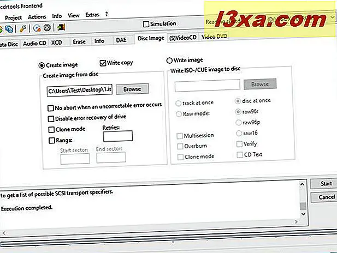Click the window's horizontal scroll left arrow
This screenshot has width=337, height=253.
click(4, 233)
